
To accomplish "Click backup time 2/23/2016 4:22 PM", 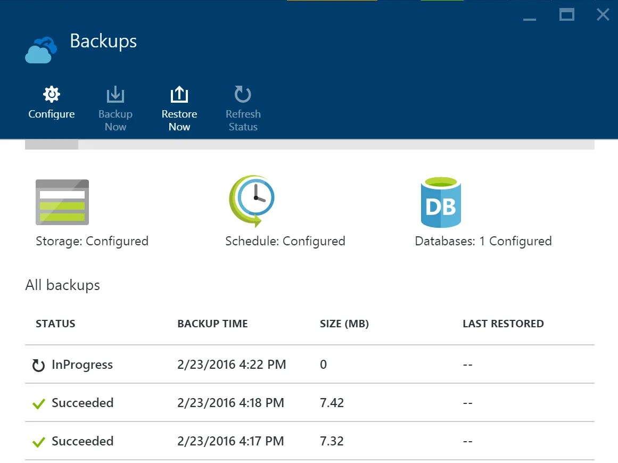I will pos(232,365).
